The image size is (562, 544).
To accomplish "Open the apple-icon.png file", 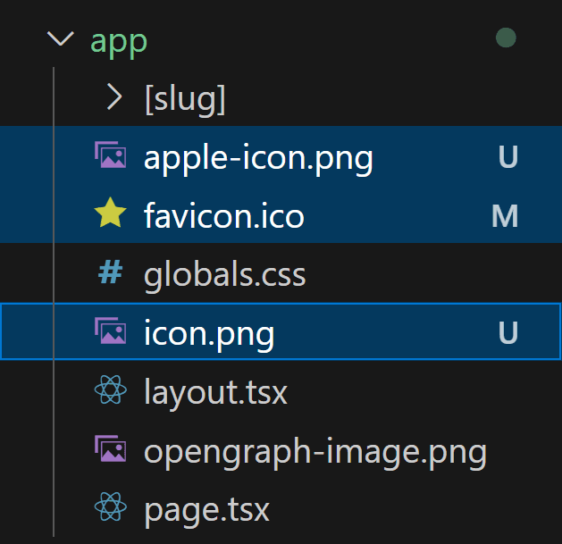I will (x=258, y=158).
